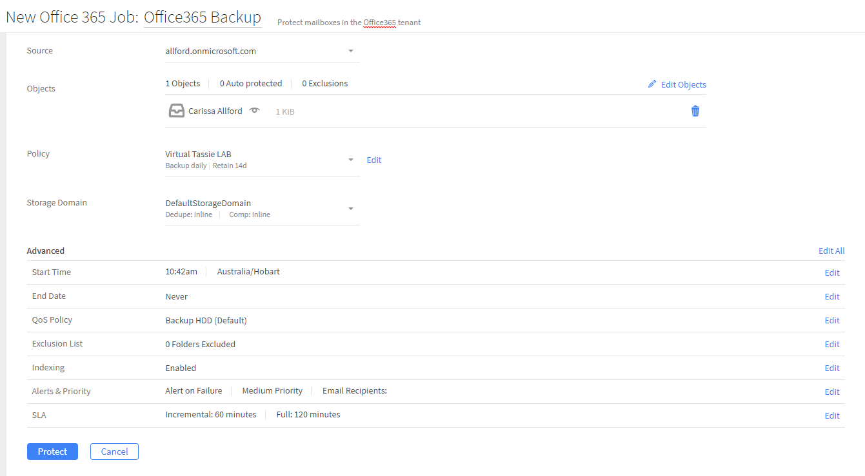
Task: Open the Source dropdown allford.onmicrosoft.com
Action: tap(262, 51)
